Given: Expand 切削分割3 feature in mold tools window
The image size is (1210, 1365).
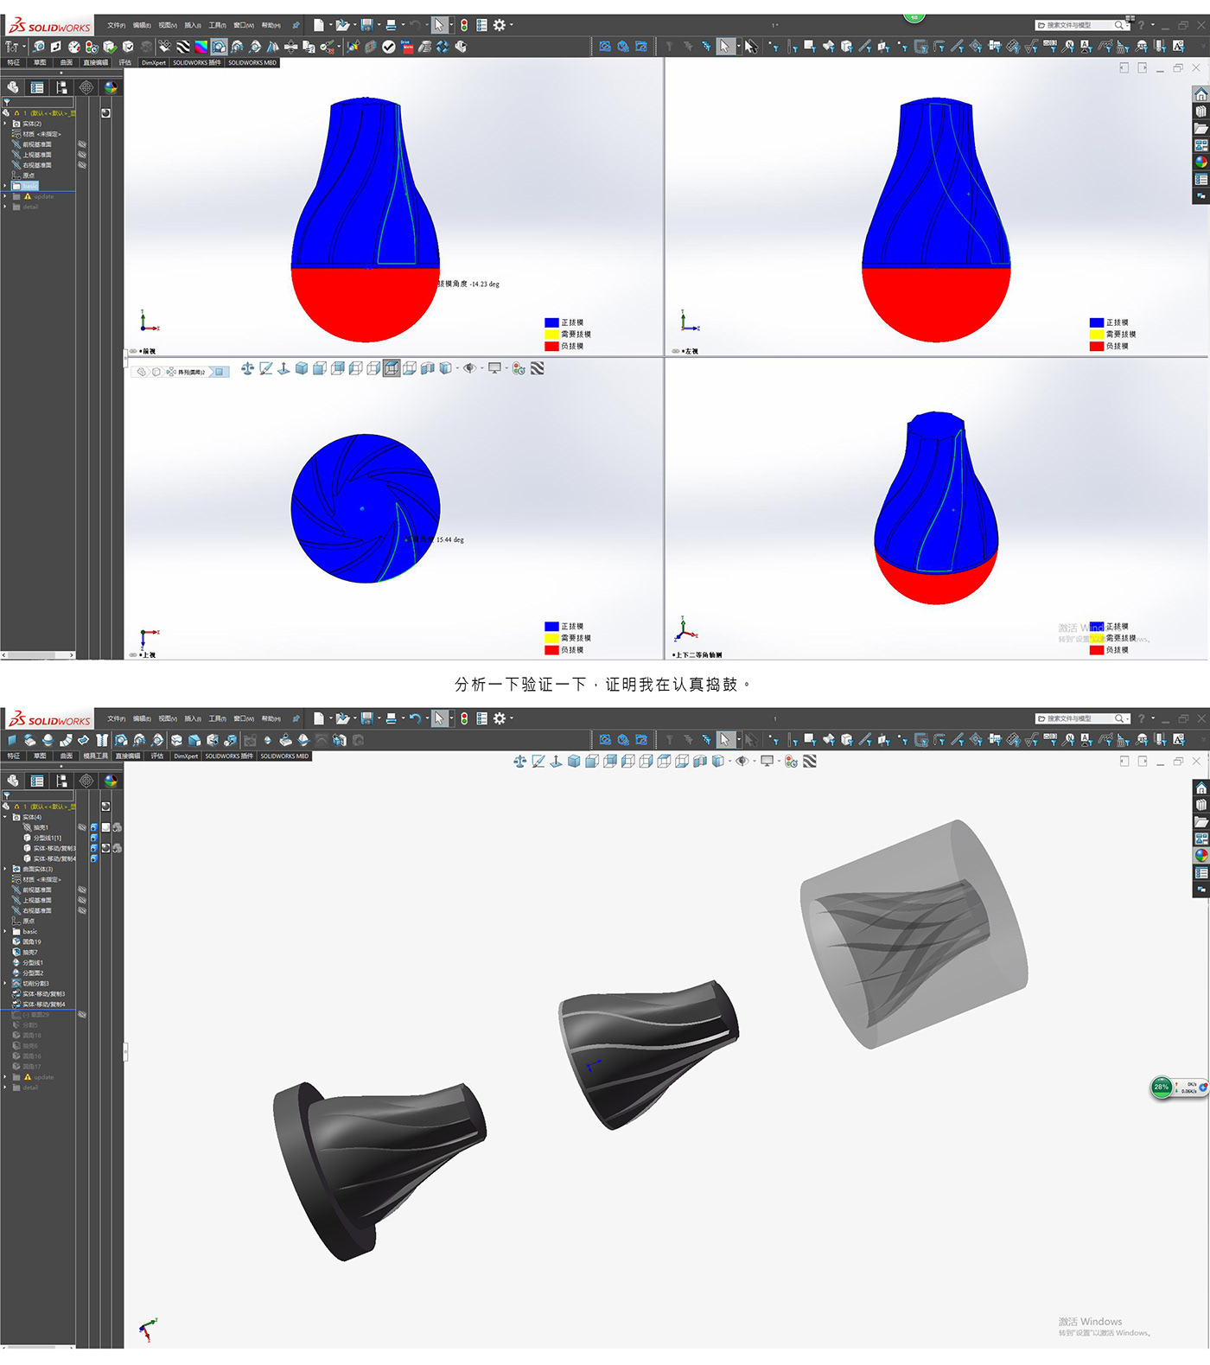Looking at the screenshot, I should coord(5,983).
